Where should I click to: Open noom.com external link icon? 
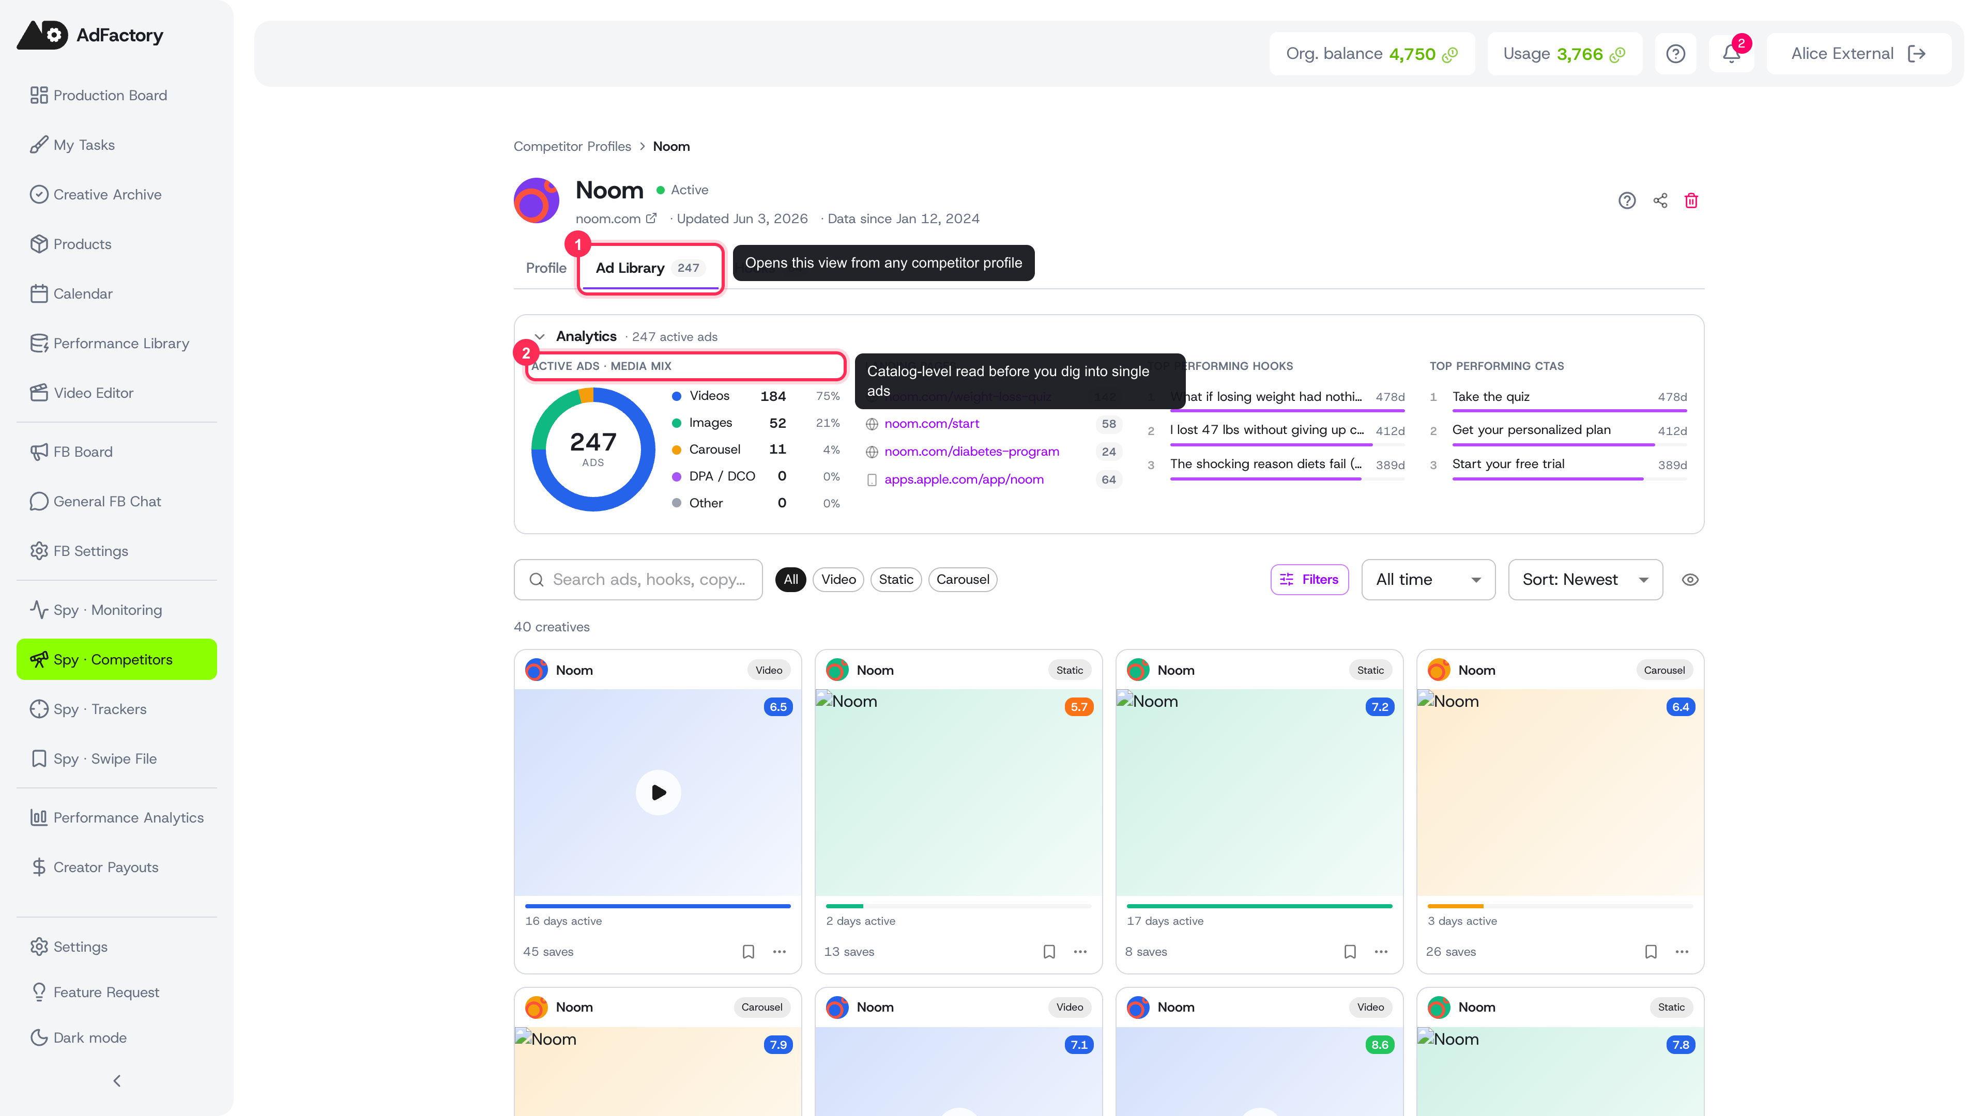click(x=651, y=218)
